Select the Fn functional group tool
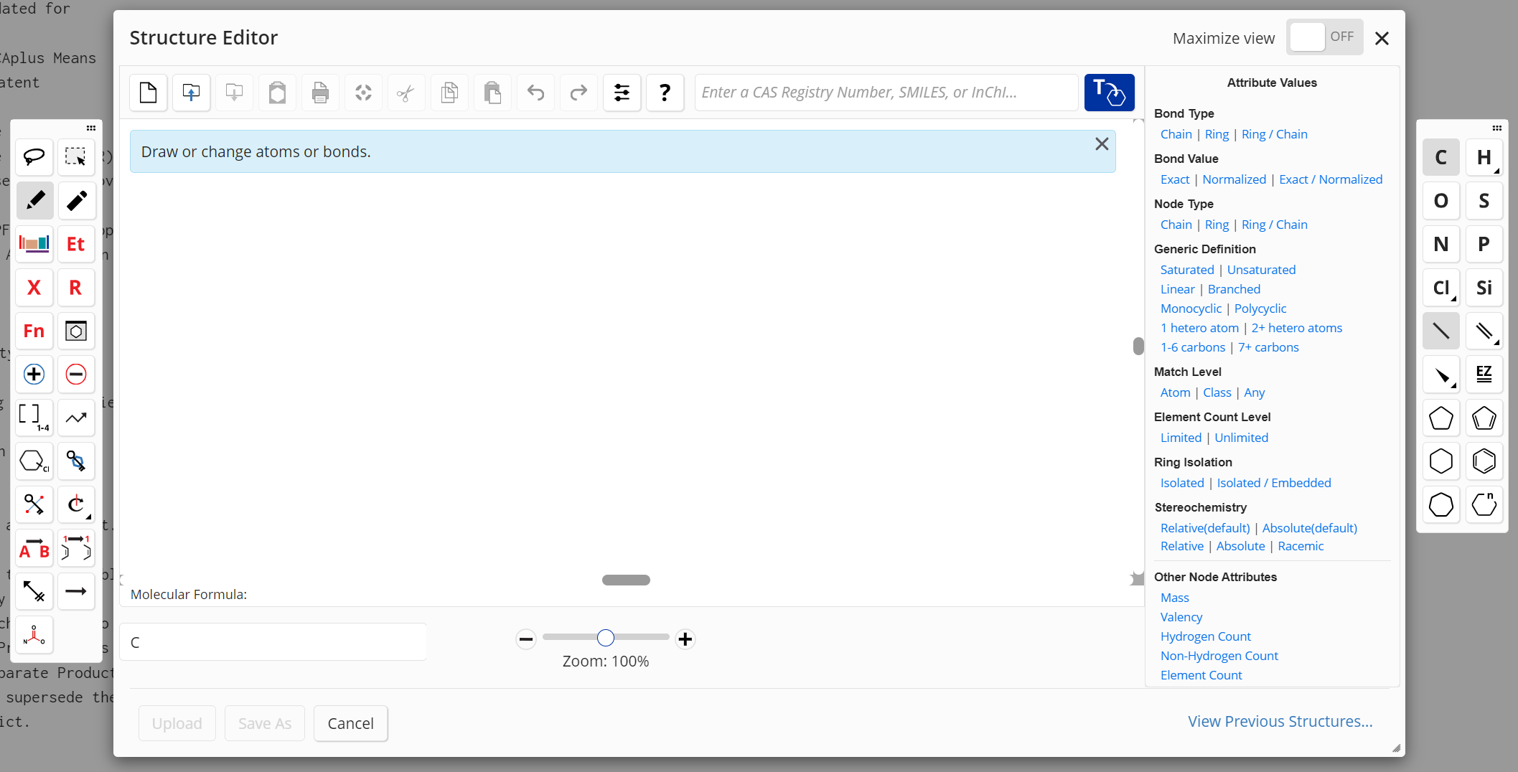This screenshot has height=772, width=1518. [34, 331]
